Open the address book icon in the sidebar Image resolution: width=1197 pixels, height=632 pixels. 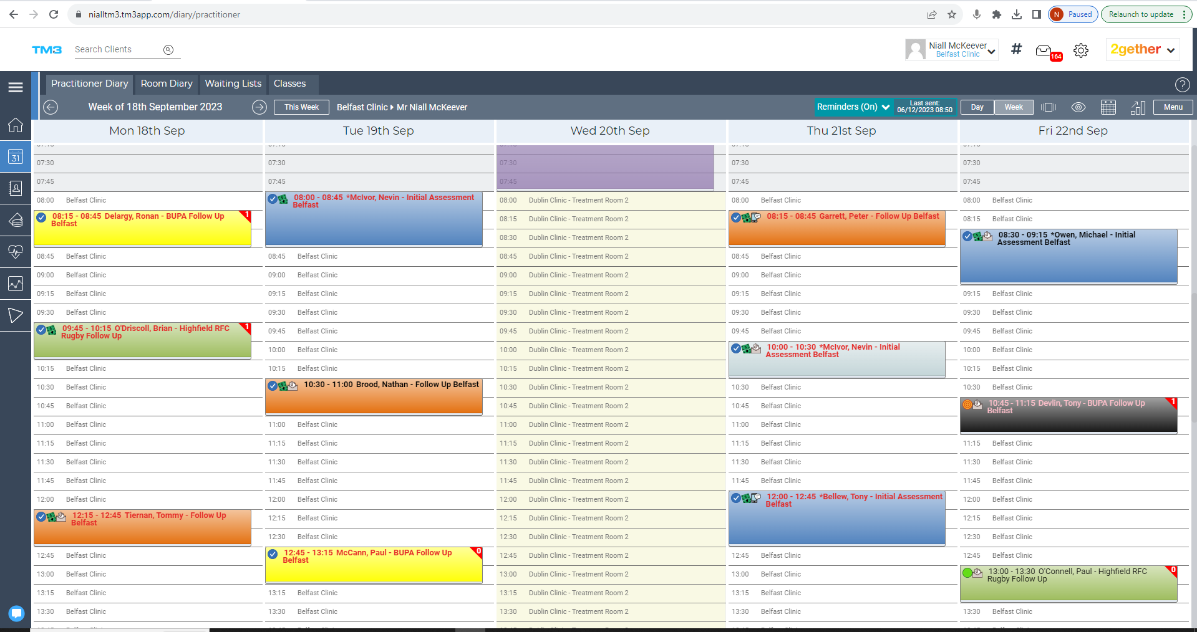click(x=16, y=188)
